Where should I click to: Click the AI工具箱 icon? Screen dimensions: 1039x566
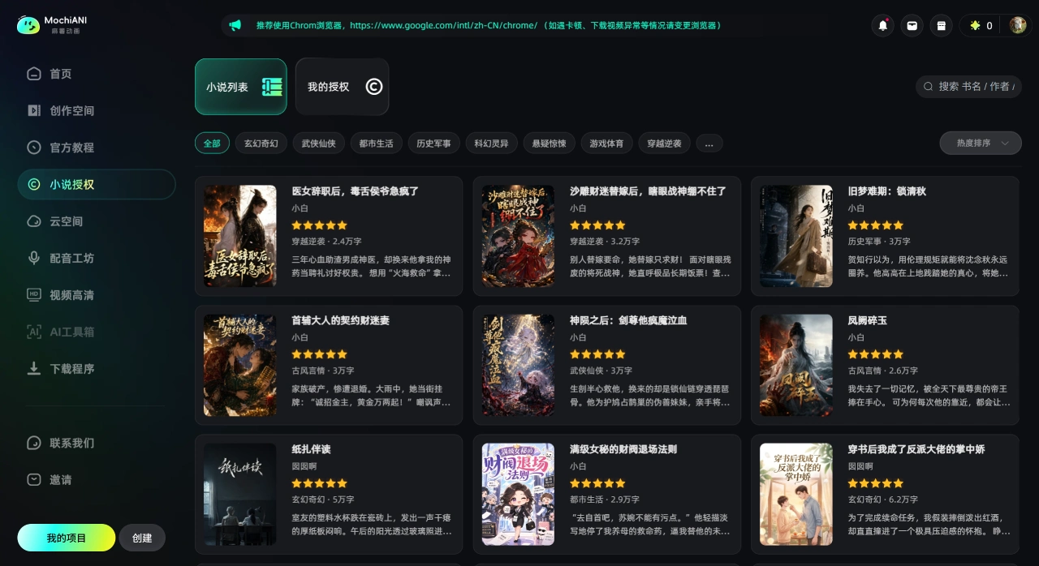(34, 332)
